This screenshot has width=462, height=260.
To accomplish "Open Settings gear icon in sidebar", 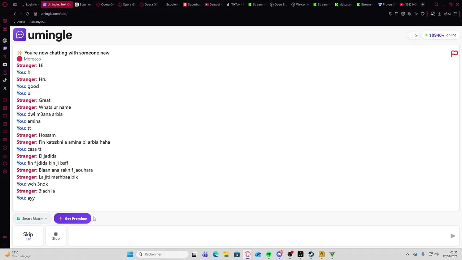I will click(x=5, y=172).
